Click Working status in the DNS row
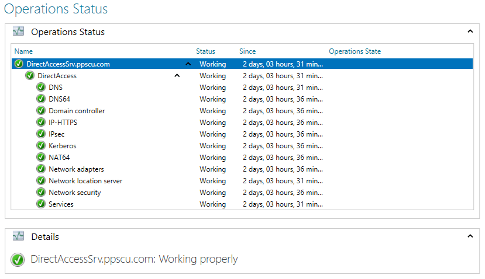 [213, 88]
